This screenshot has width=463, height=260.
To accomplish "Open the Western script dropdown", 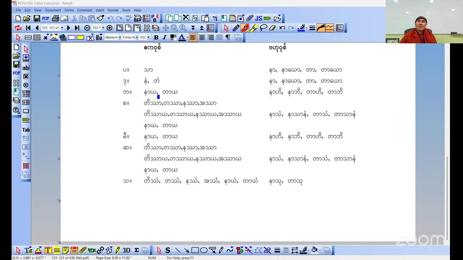I will click(119, 37).
